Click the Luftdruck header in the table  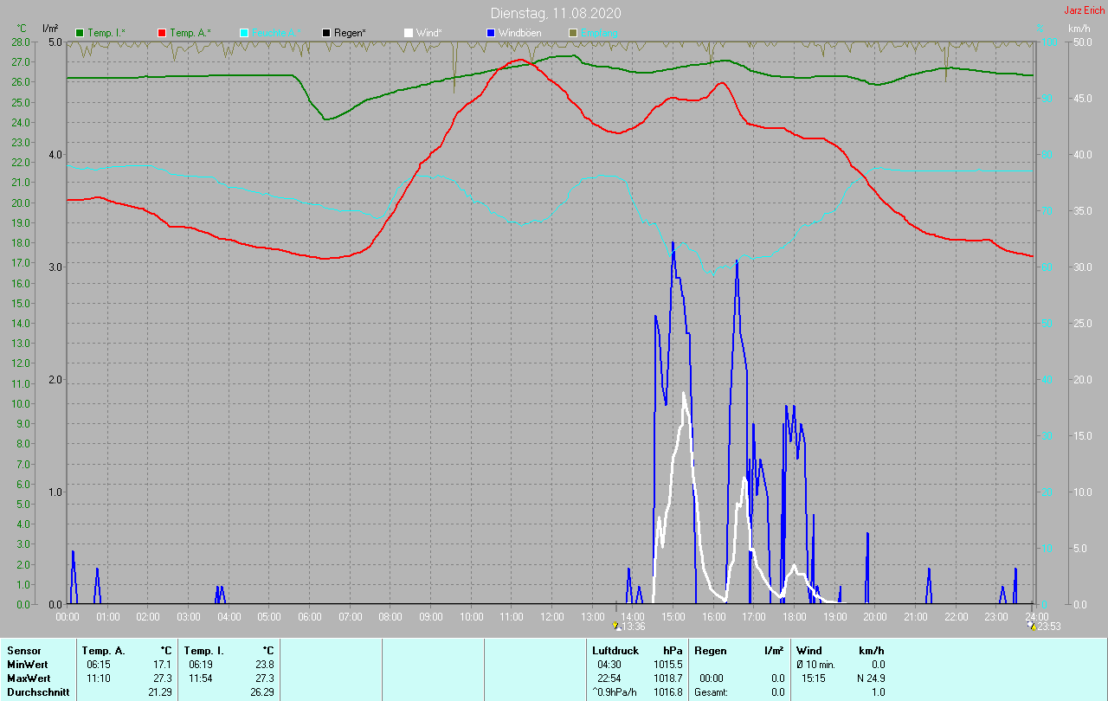point(615,650)
